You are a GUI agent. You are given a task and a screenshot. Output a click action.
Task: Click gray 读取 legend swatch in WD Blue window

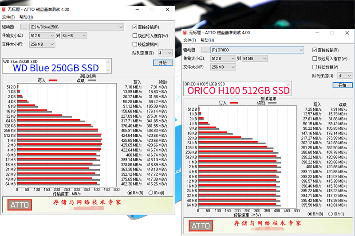[x=92, y=81]
